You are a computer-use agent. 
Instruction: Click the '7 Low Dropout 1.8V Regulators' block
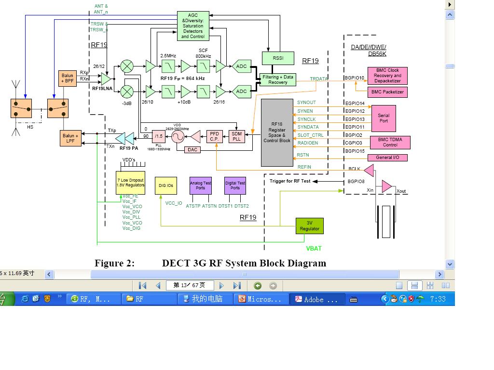pos(130,183)
